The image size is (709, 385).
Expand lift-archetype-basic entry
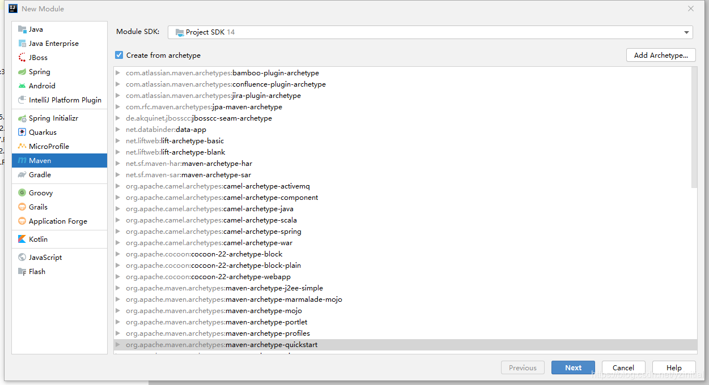tap(118, 141)
